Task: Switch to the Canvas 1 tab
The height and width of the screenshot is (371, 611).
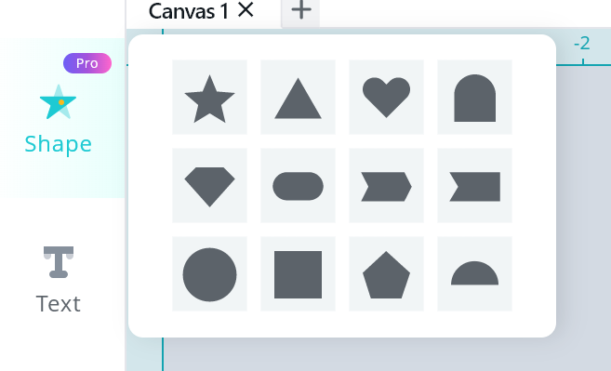Action: tap(188, 11)
